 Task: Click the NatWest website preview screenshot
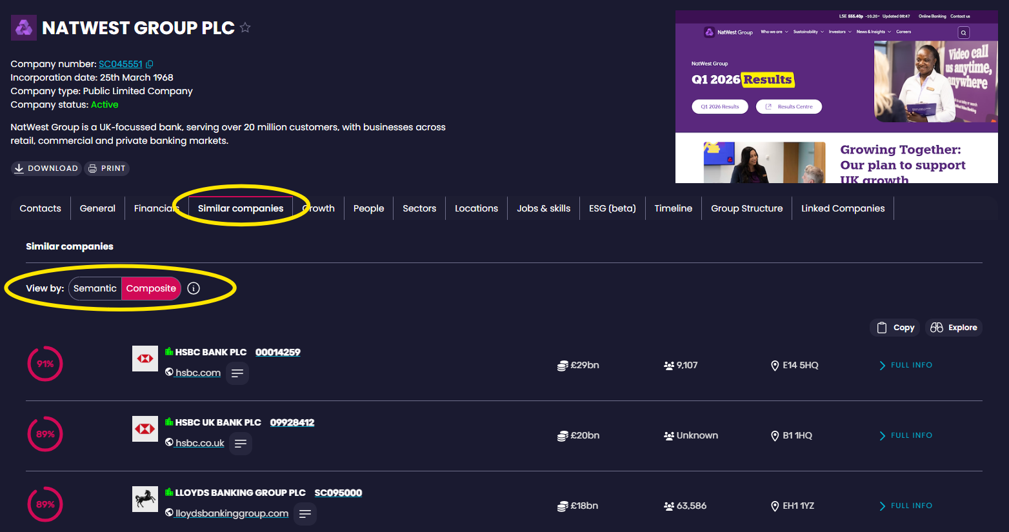pos(837,97)
